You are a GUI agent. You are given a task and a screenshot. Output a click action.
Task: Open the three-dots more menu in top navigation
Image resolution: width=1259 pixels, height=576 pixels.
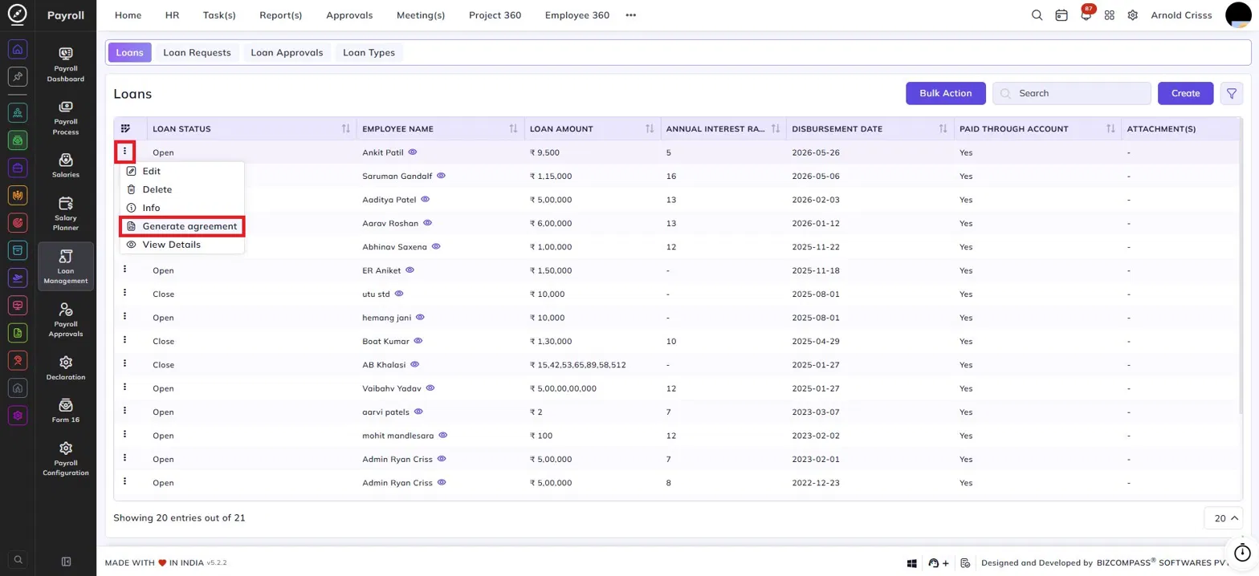tap(631, 15)
